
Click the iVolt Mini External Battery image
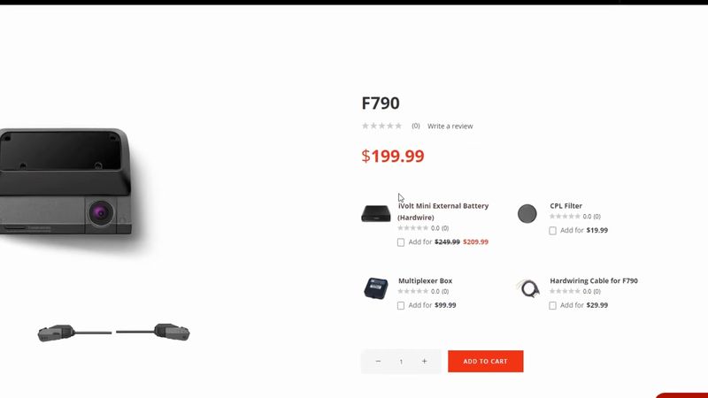[375, 214]
